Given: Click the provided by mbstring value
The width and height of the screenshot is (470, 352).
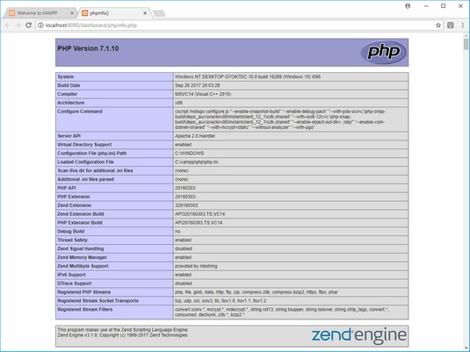Looking at the screenshot, I should [196, 266].
